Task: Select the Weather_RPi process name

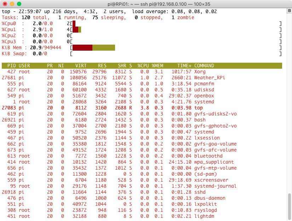Action: coord(210,78)
